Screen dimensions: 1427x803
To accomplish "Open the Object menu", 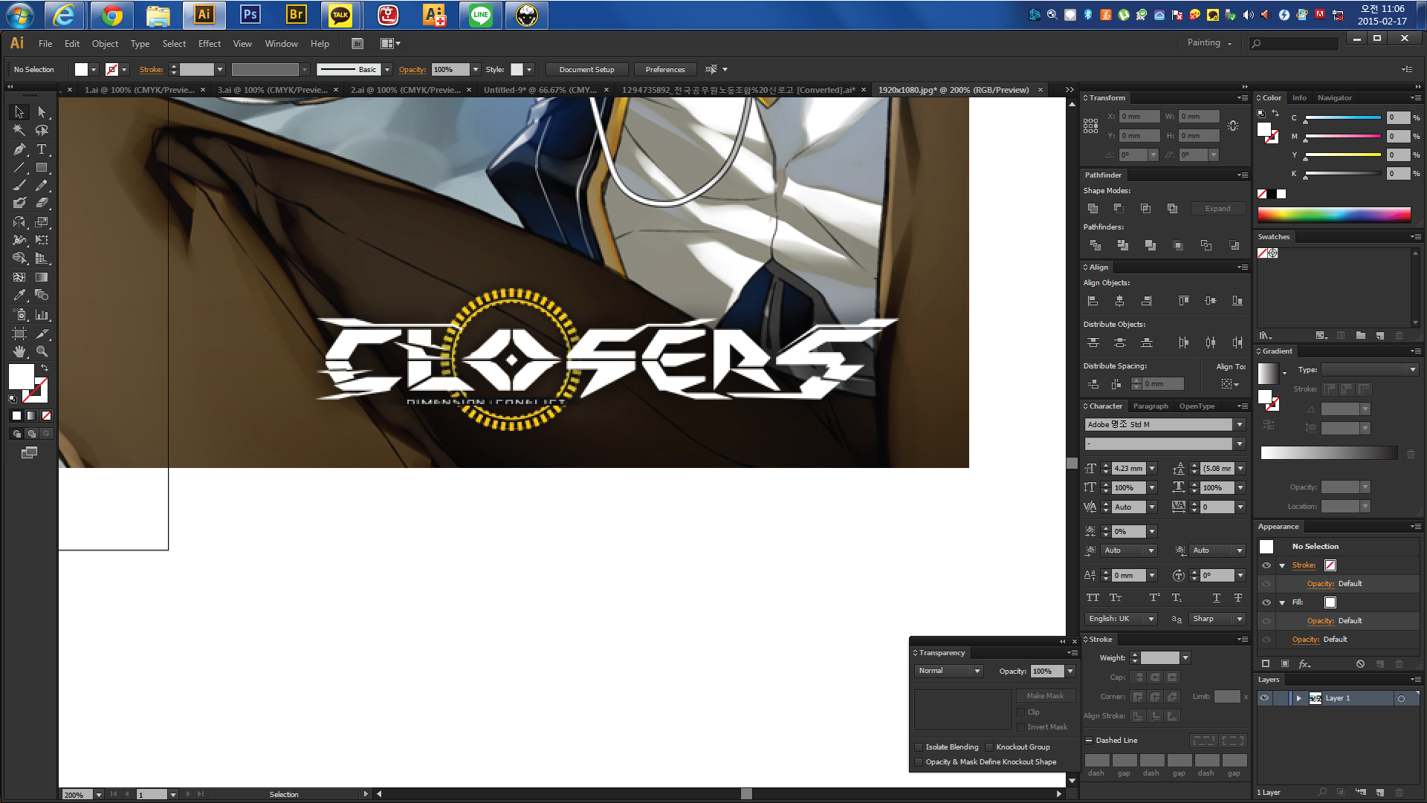I will (105, 44).
